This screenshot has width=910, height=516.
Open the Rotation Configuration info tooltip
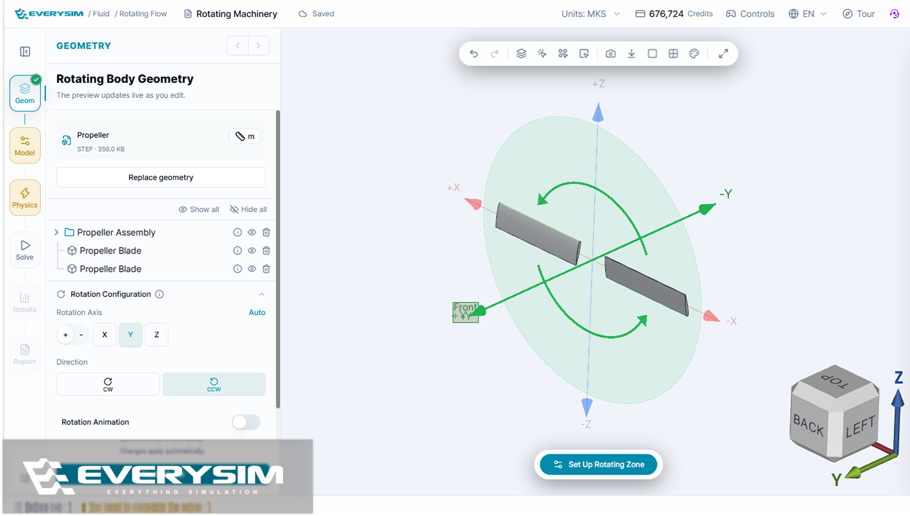click(x=159, y=294)
